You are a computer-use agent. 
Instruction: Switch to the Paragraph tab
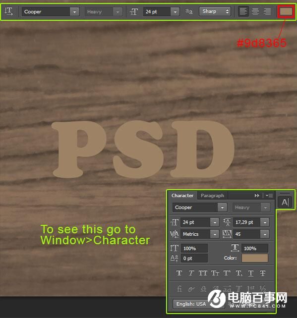(x=212, y=196)
